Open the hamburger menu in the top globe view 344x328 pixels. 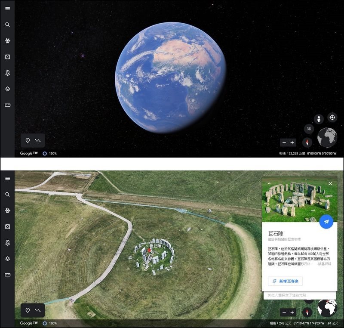click(x=7, y=9)
